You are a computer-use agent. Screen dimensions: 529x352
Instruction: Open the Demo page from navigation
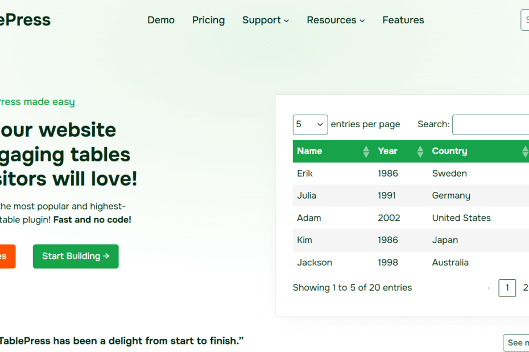[161, 20]
